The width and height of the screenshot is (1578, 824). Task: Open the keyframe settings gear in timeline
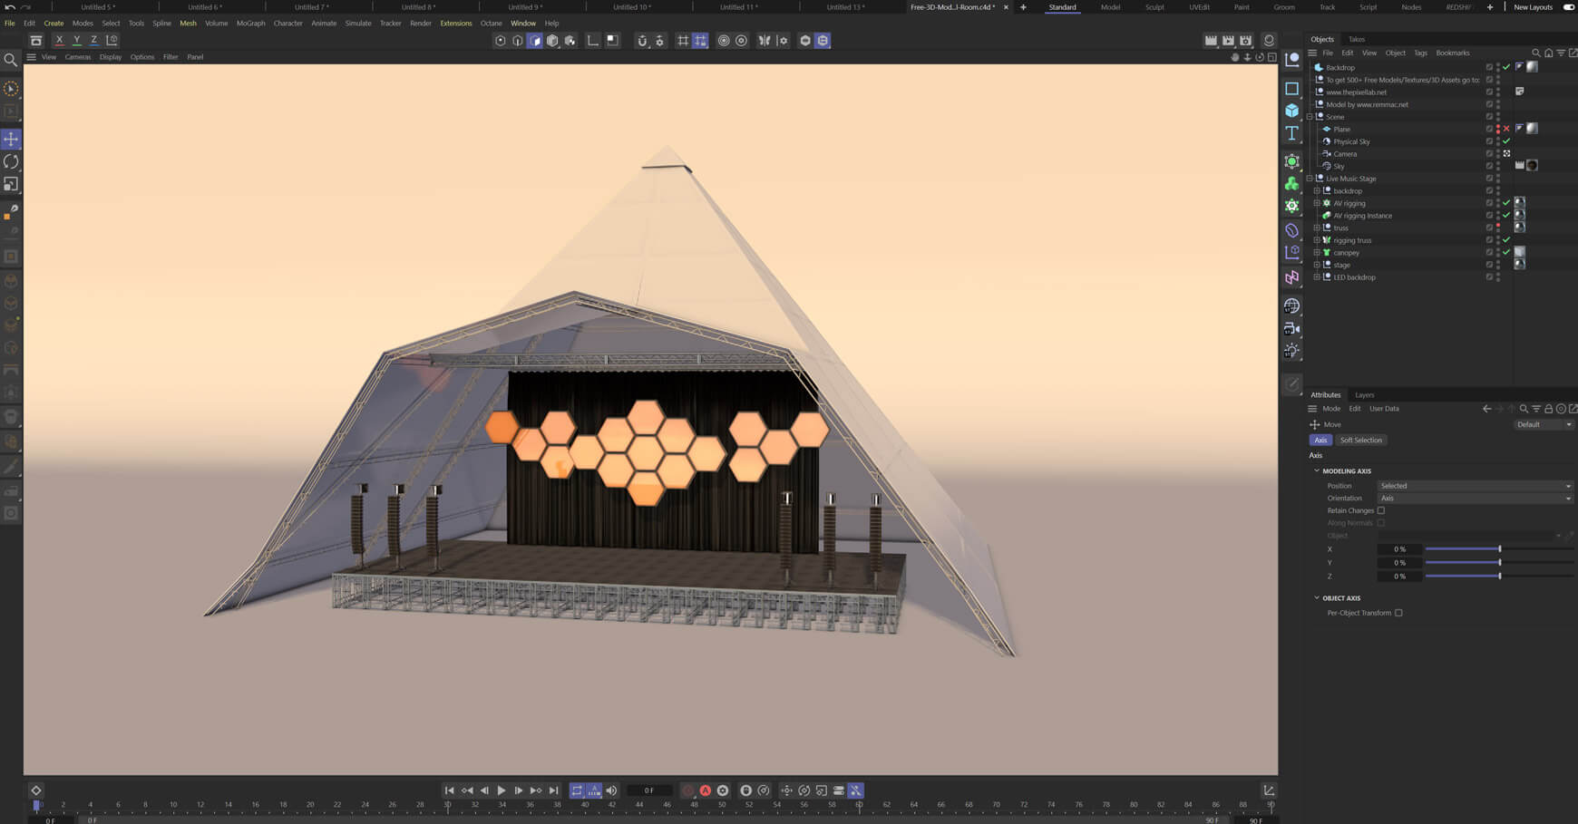coord(723,790)
